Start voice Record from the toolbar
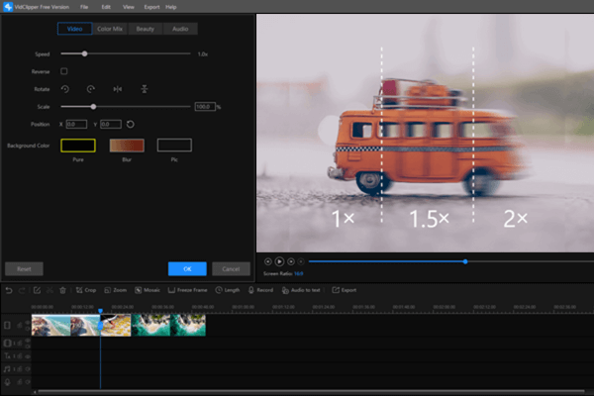 tap(260, 290)
